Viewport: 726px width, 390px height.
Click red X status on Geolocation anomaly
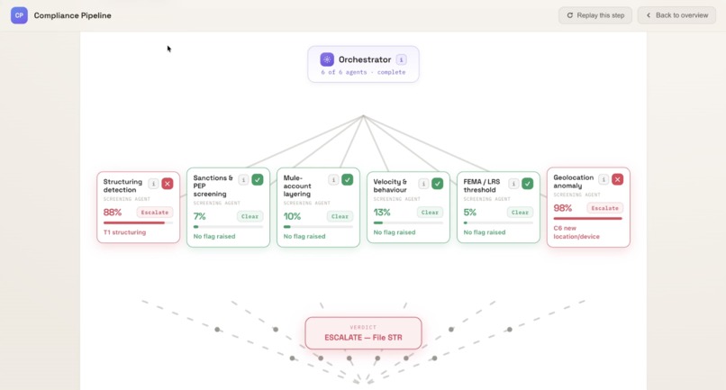click(x=617, y=179)
